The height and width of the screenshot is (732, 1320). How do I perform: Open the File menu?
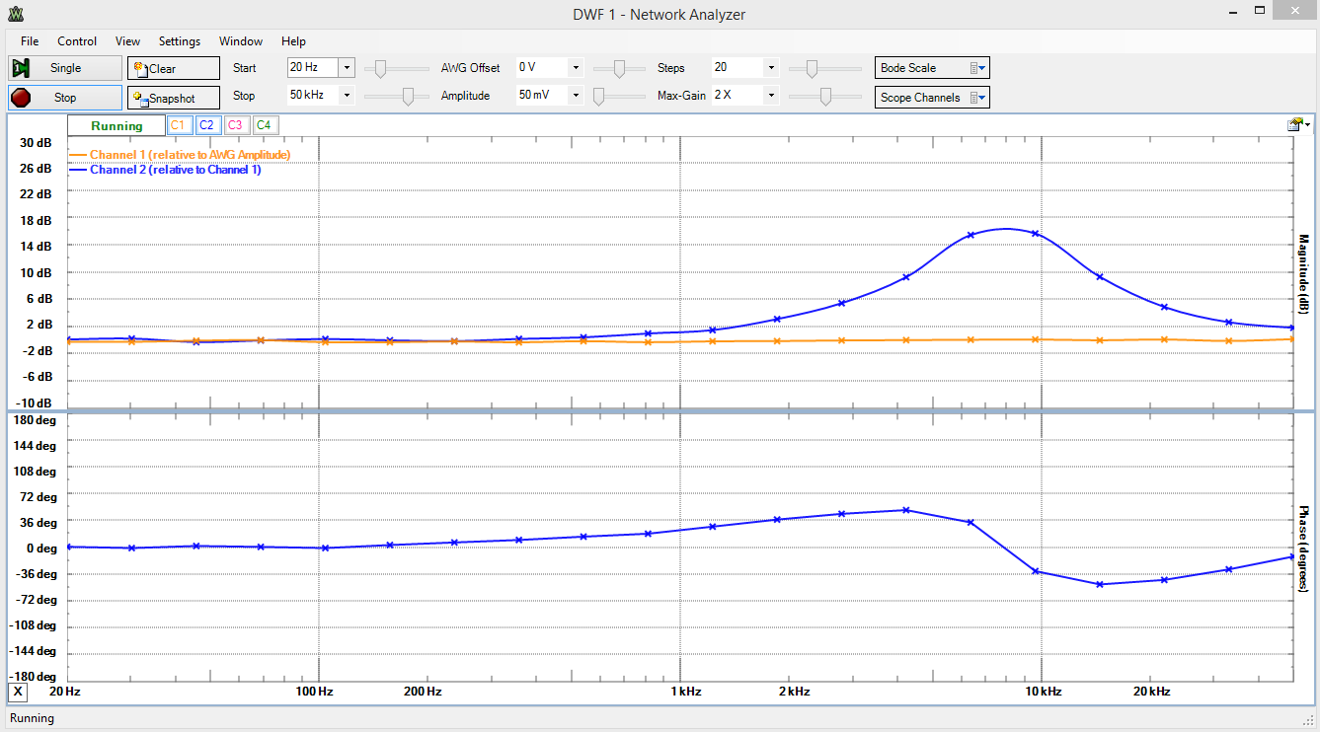pos(30,41)
